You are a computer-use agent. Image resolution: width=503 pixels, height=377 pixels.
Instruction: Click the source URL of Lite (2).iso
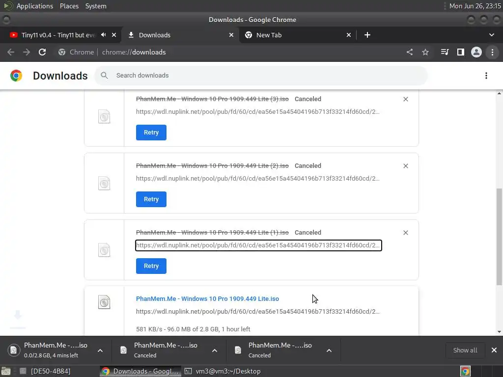[x=257, y=179]
